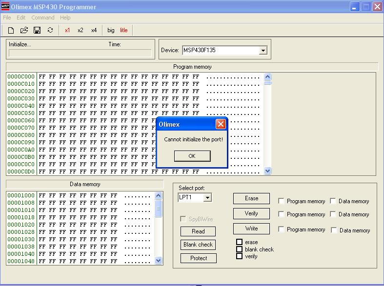The width and height of the screenshot is (384, 286).
Task: Toggle the SpyBiWire checkbox
Action: [x=183, y=219]
